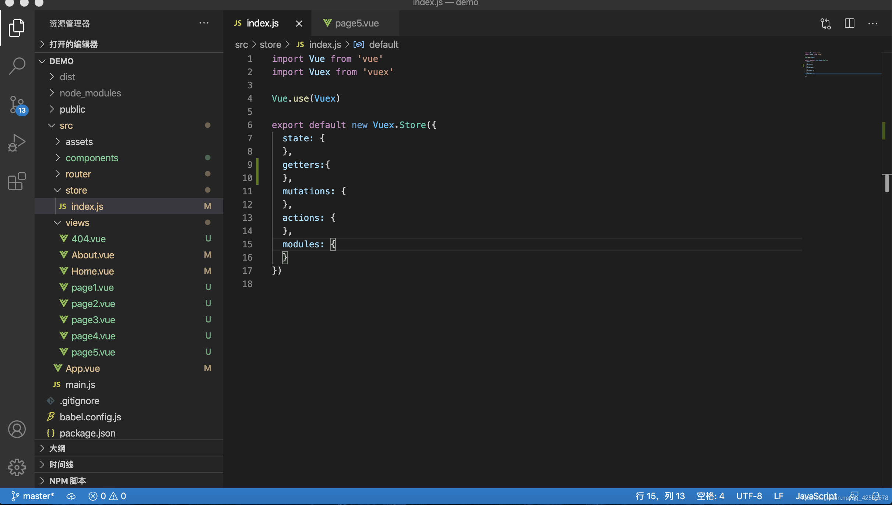Click the More Actions ellipsis in explorer
The height and width of the screenshot is (505, 892).
[x=203, y=23]
